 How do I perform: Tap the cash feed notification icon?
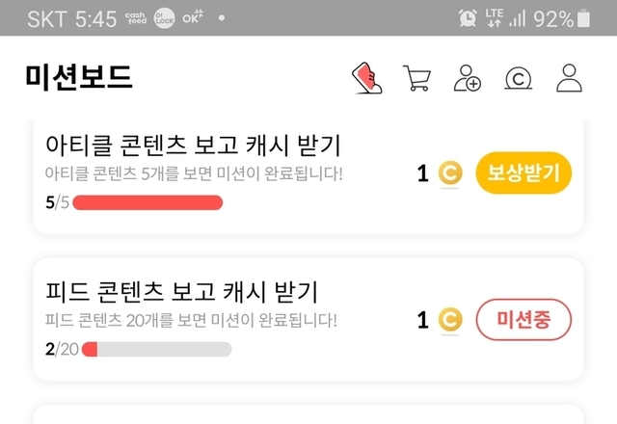(x=136, y=18)
